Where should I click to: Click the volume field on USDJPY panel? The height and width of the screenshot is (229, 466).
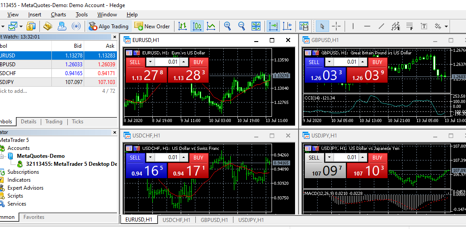pos(346,157)
